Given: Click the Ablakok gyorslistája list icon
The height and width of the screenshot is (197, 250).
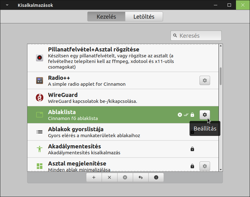Looking at the screenshot, I should pyautogui.click(x=40, y=132).
